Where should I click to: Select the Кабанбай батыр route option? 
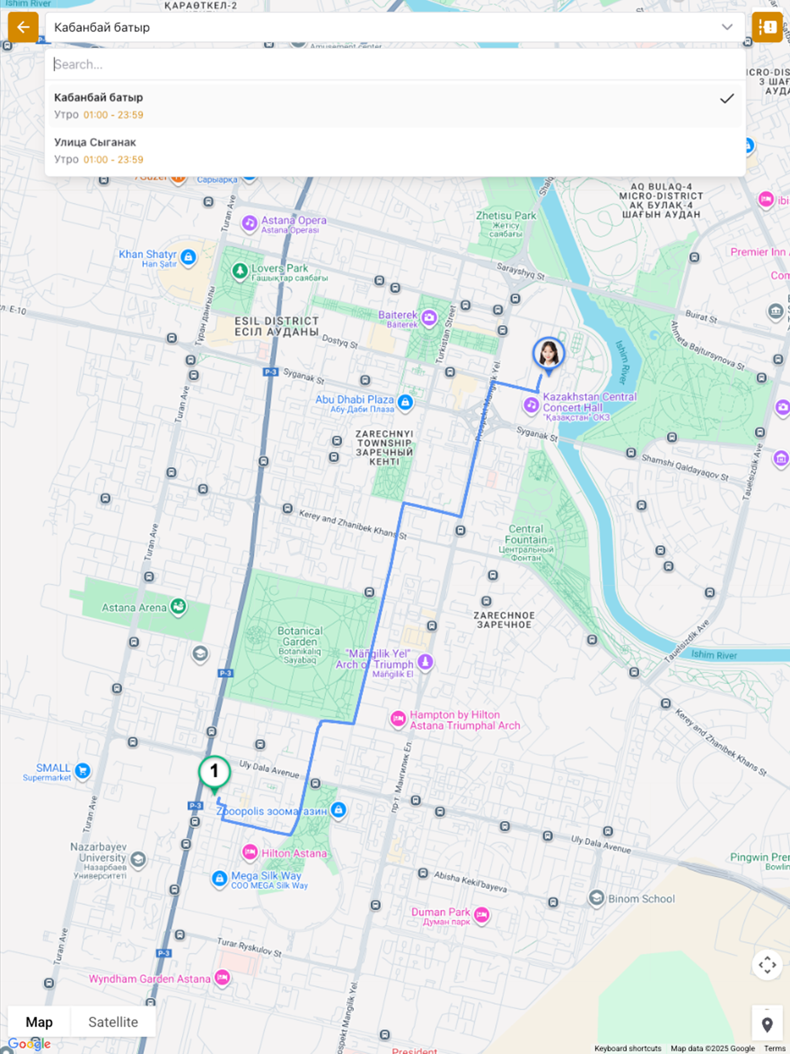click(x=395, y=106)
